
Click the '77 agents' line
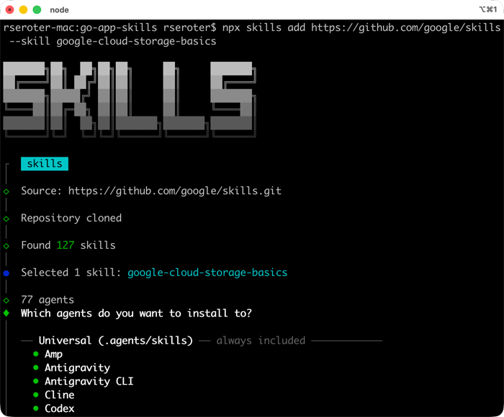(x=48, y=300)
